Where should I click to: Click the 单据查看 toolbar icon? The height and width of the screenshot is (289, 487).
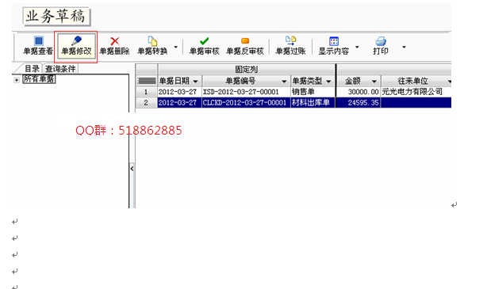(39, 41)
